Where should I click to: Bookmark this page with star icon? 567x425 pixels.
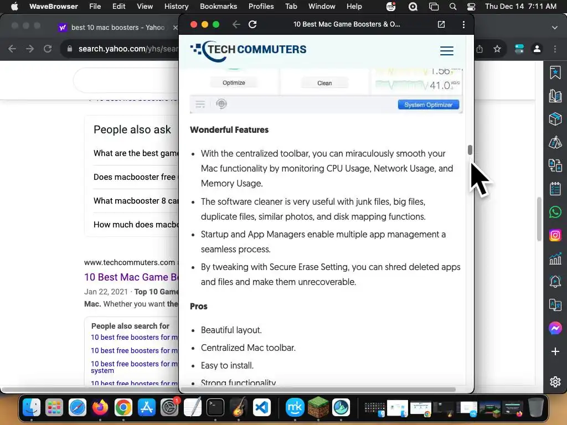497,49
